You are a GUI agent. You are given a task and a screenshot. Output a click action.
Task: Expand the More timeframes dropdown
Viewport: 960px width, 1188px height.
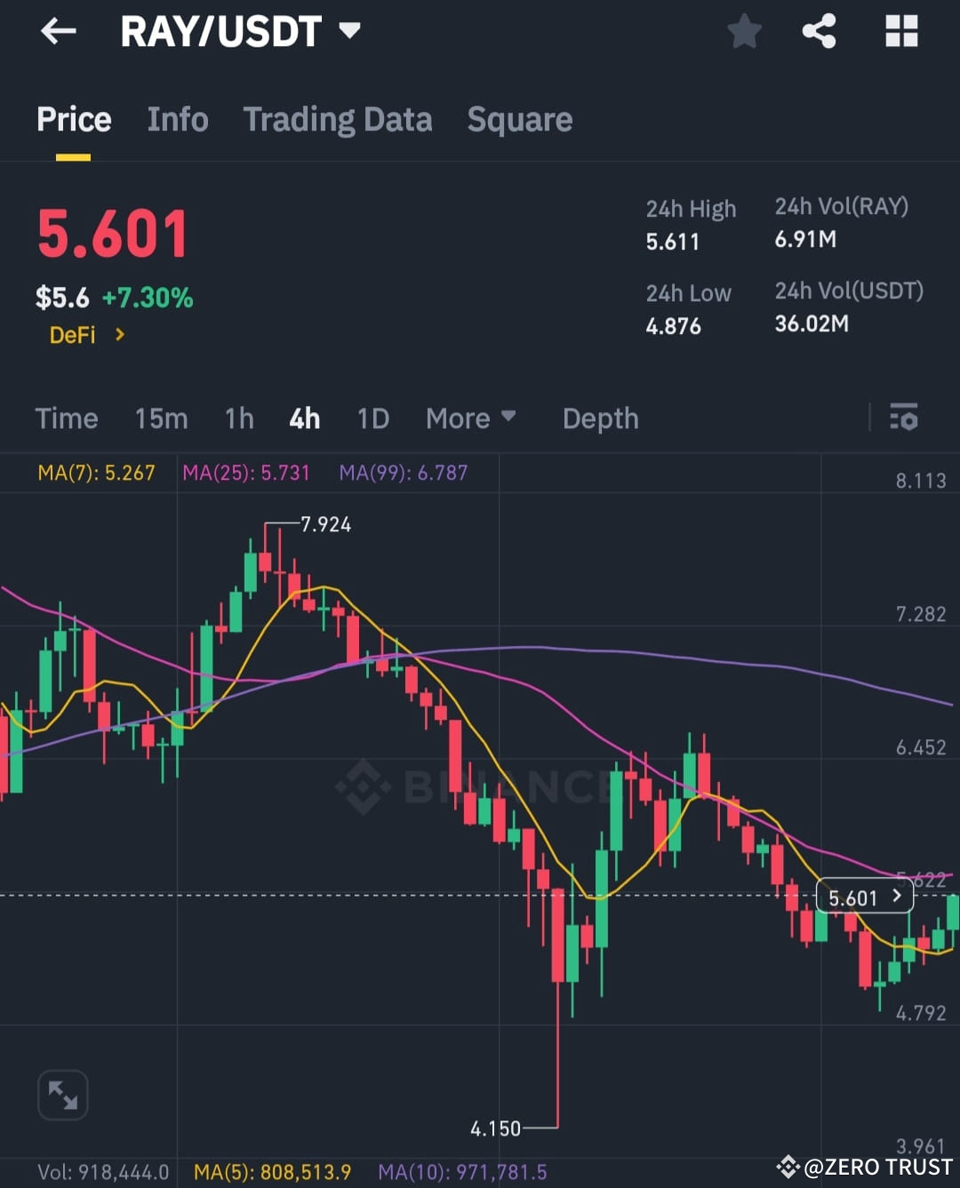tap(471, 418)
